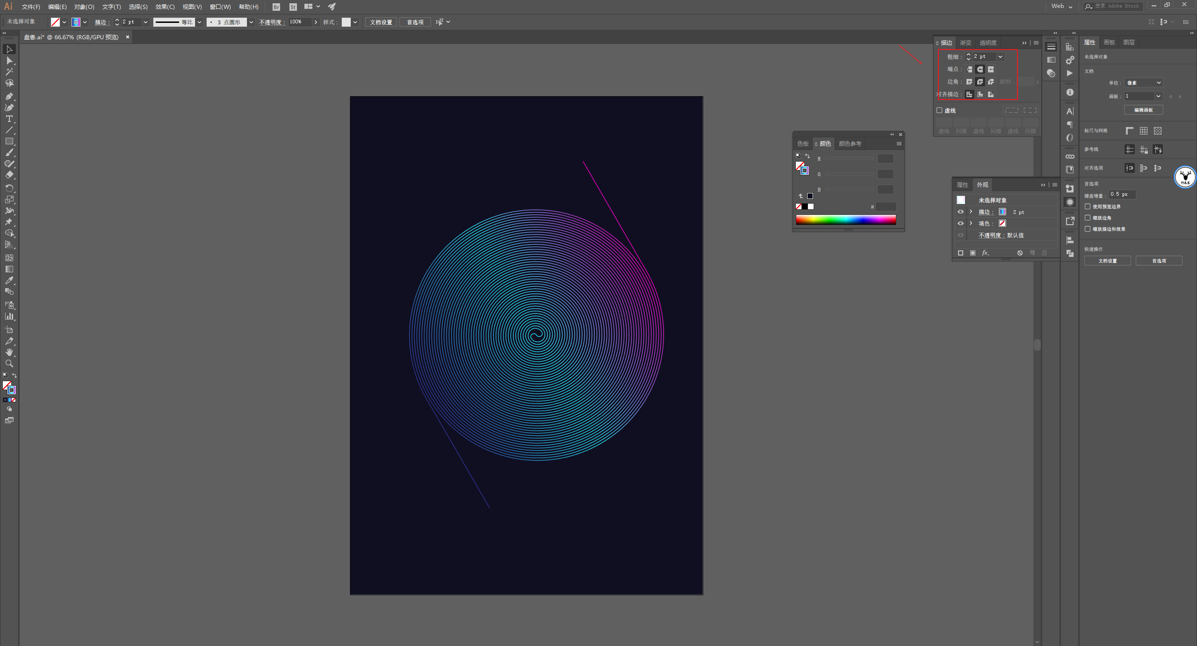Open the units dropdown in Properties
The width and height of the screenshot is (1197, 646).
click(x=1143, y=83)
